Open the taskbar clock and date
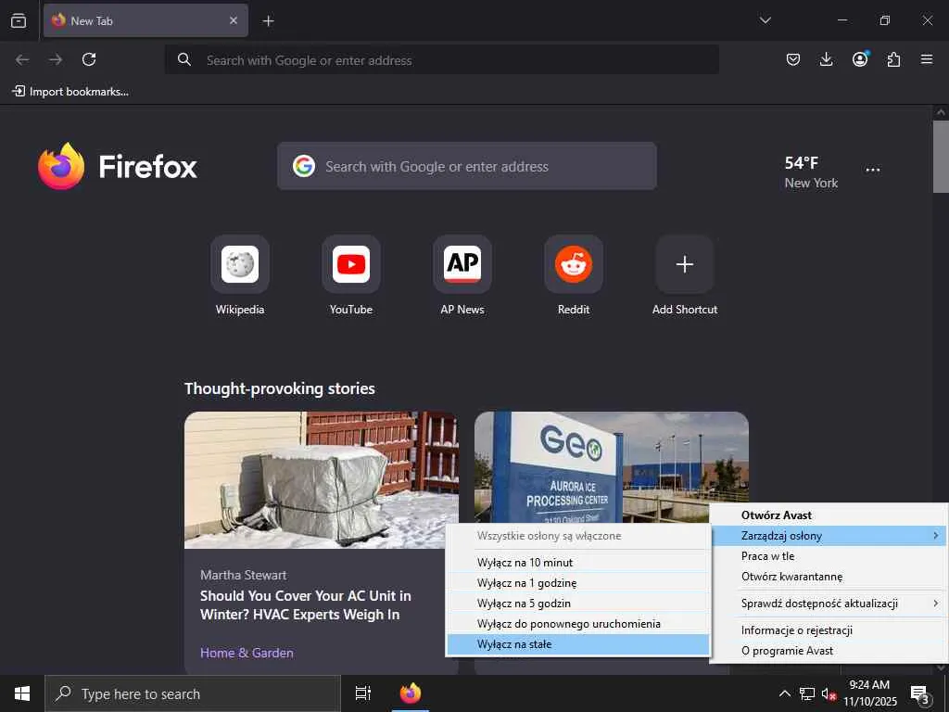Screen dimensions: 949x712 [x=869, y=693]
